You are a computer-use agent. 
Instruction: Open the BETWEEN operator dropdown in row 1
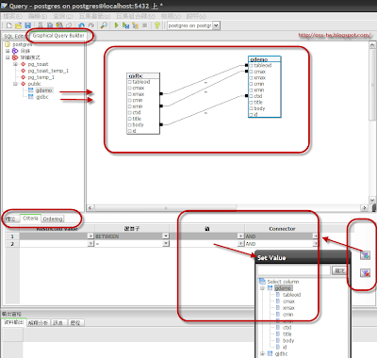(x=166, y=236)
